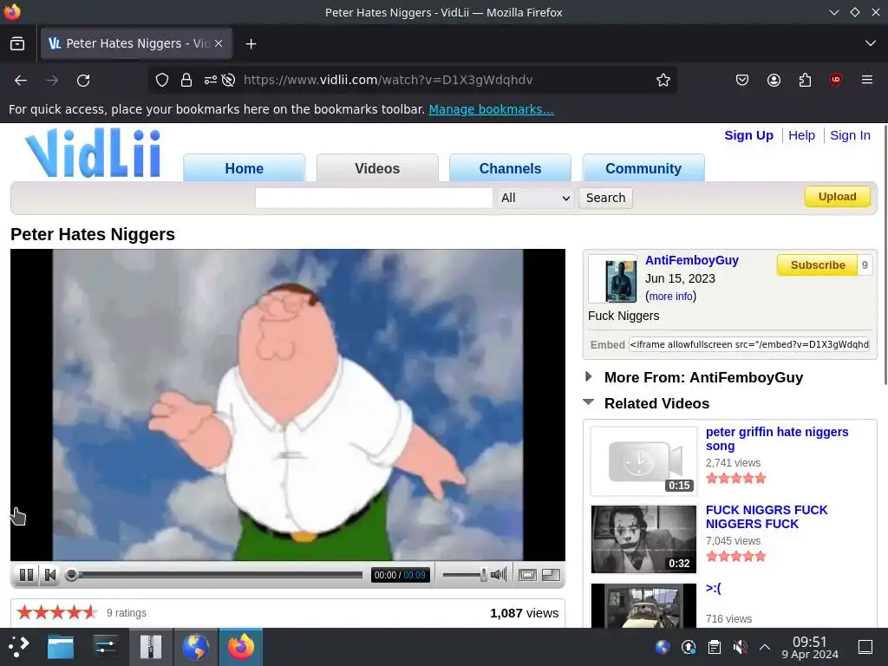Open the ">:(" related video link
The image size is (888, 666).
[713, 589]
